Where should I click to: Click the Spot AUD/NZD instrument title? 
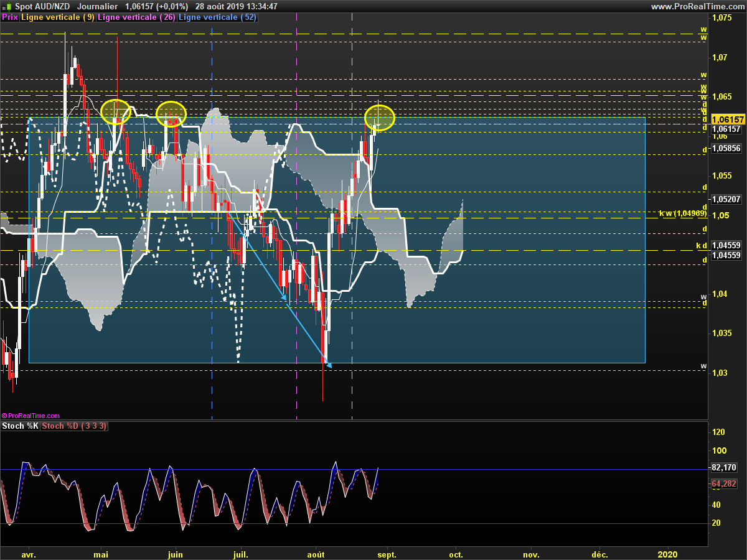[x=42, y=6]
